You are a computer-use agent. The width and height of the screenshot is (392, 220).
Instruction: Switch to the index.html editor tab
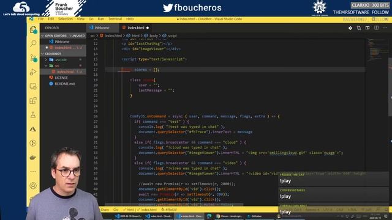click(x=136, y=28)
